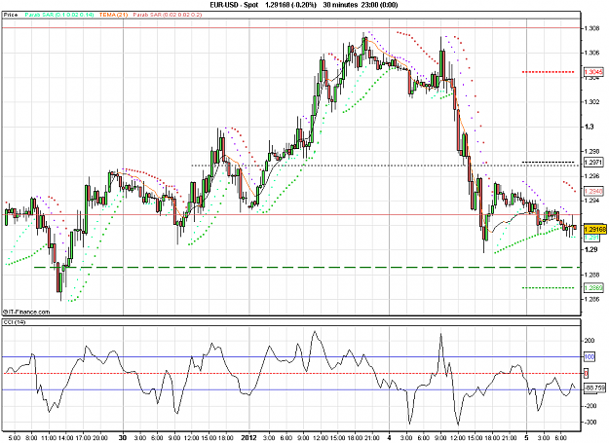
Task: Click the 30 minutes timeframe text
Action: point(340,5)
